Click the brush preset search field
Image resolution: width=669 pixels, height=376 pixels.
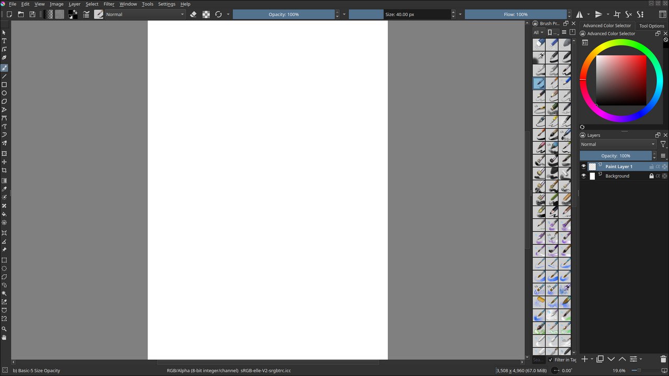pyautogui.click(x=538, y=360)
